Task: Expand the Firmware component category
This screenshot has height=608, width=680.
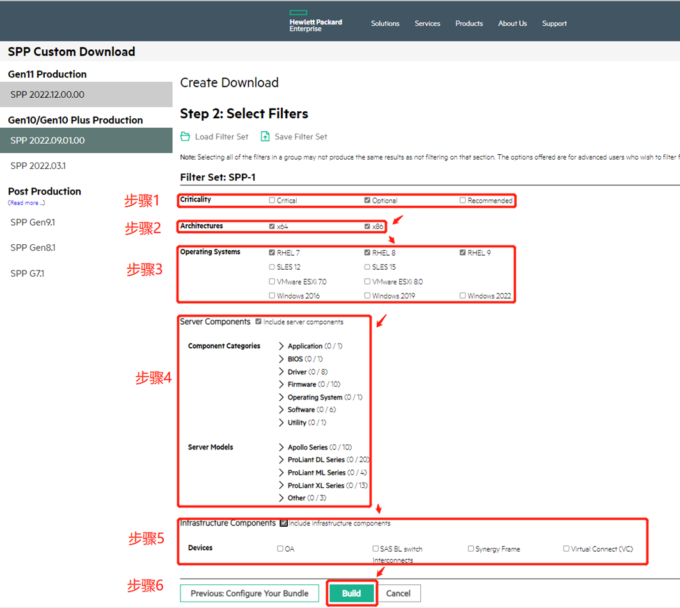Action: click(281, 384)
